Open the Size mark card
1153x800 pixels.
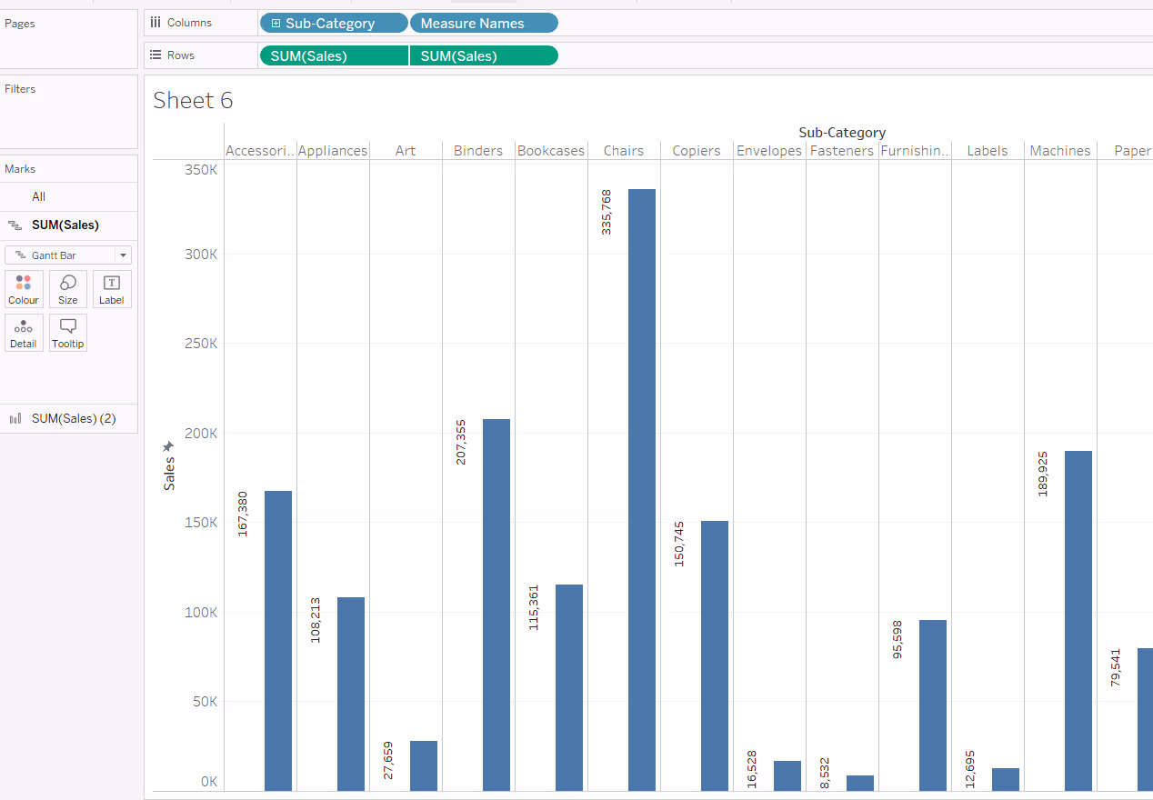click(68, 289)
